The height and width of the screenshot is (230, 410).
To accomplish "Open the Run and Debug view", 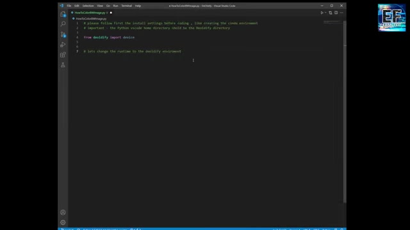I will click(63, 45).
